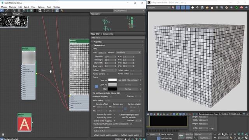Select the arrow Select tool in Slate toolbar
249x140 pixels.
pos(2,10)
